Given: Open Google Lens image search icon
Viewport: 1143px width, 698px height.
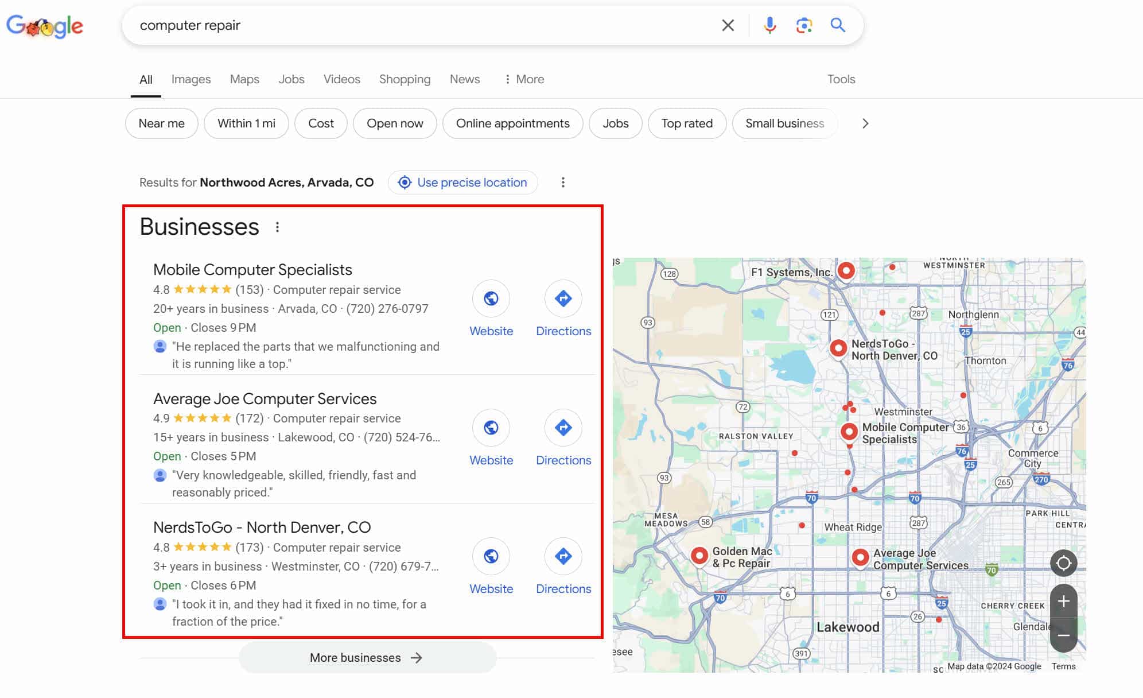Looking at the screenshot, I should point(804,25).
